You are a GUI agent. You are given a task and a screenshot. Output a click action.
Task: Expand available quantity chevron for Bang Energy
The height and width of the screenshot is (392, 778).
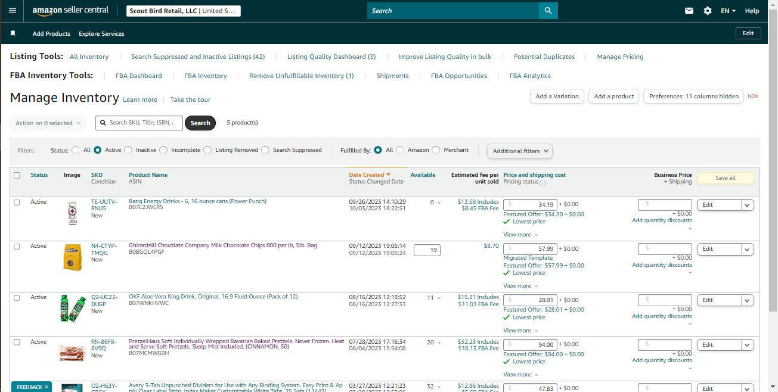[x=439, y=203]
